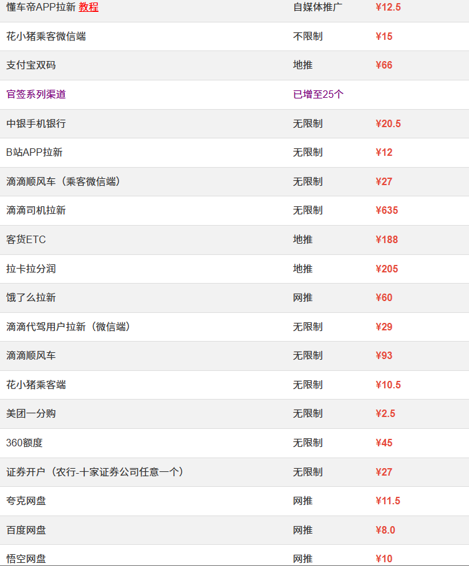
Task: Select 滴滴司机拉新 project name
Action: [36, 211]
